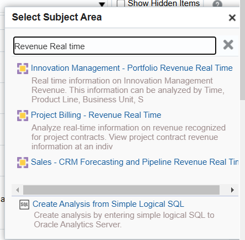
Task: Open the dropdown arrow beside Show Hidden Items
Action: tap(102, 4)
